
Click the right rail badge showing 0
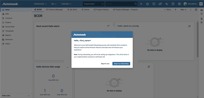[x=201, y=22]
